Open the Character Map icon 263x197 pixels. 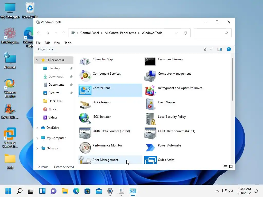click(x=85, y=62)
